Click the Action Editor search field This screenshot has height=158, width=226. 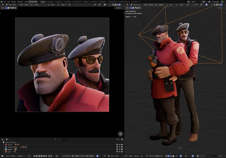click(x=211, y=156)
